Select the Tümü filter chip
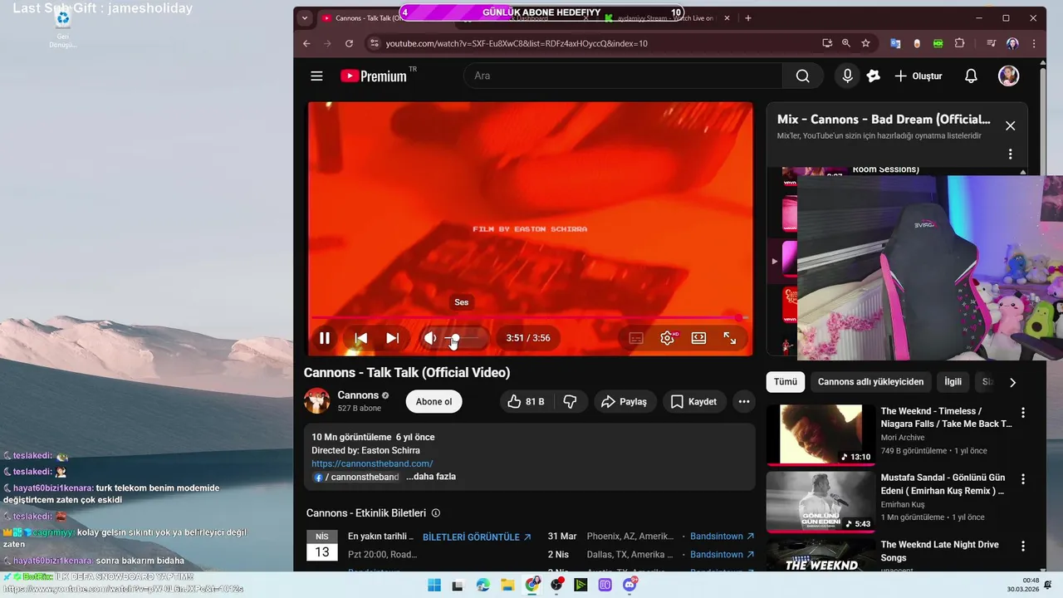The width and height of the screenshot is (1063, 598). coord(786,382)
